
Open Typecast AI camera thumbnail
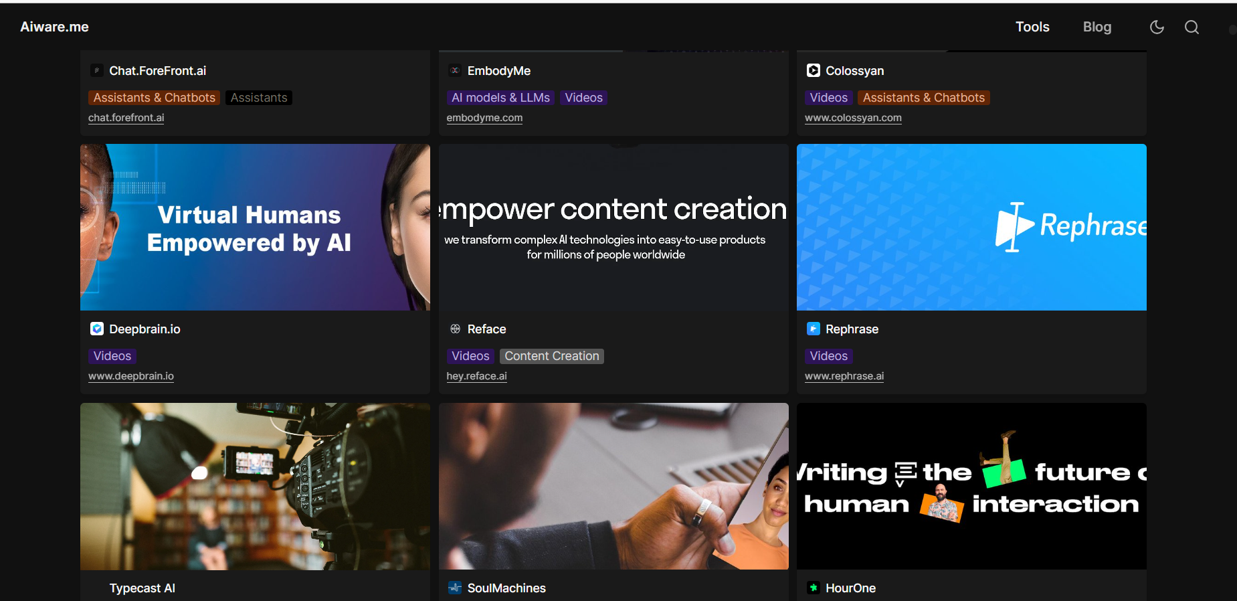click(x=255, y=487)
